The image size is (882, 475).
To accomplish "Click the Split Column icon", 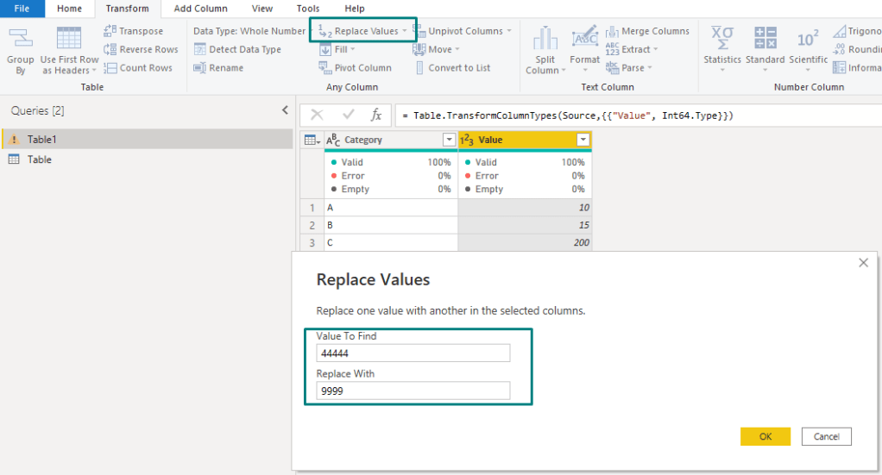I will (545, 40).
